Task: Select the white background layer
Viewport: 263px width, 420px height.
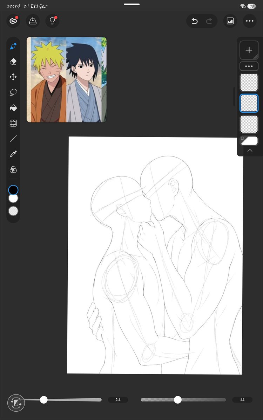Action: [249, 141]
